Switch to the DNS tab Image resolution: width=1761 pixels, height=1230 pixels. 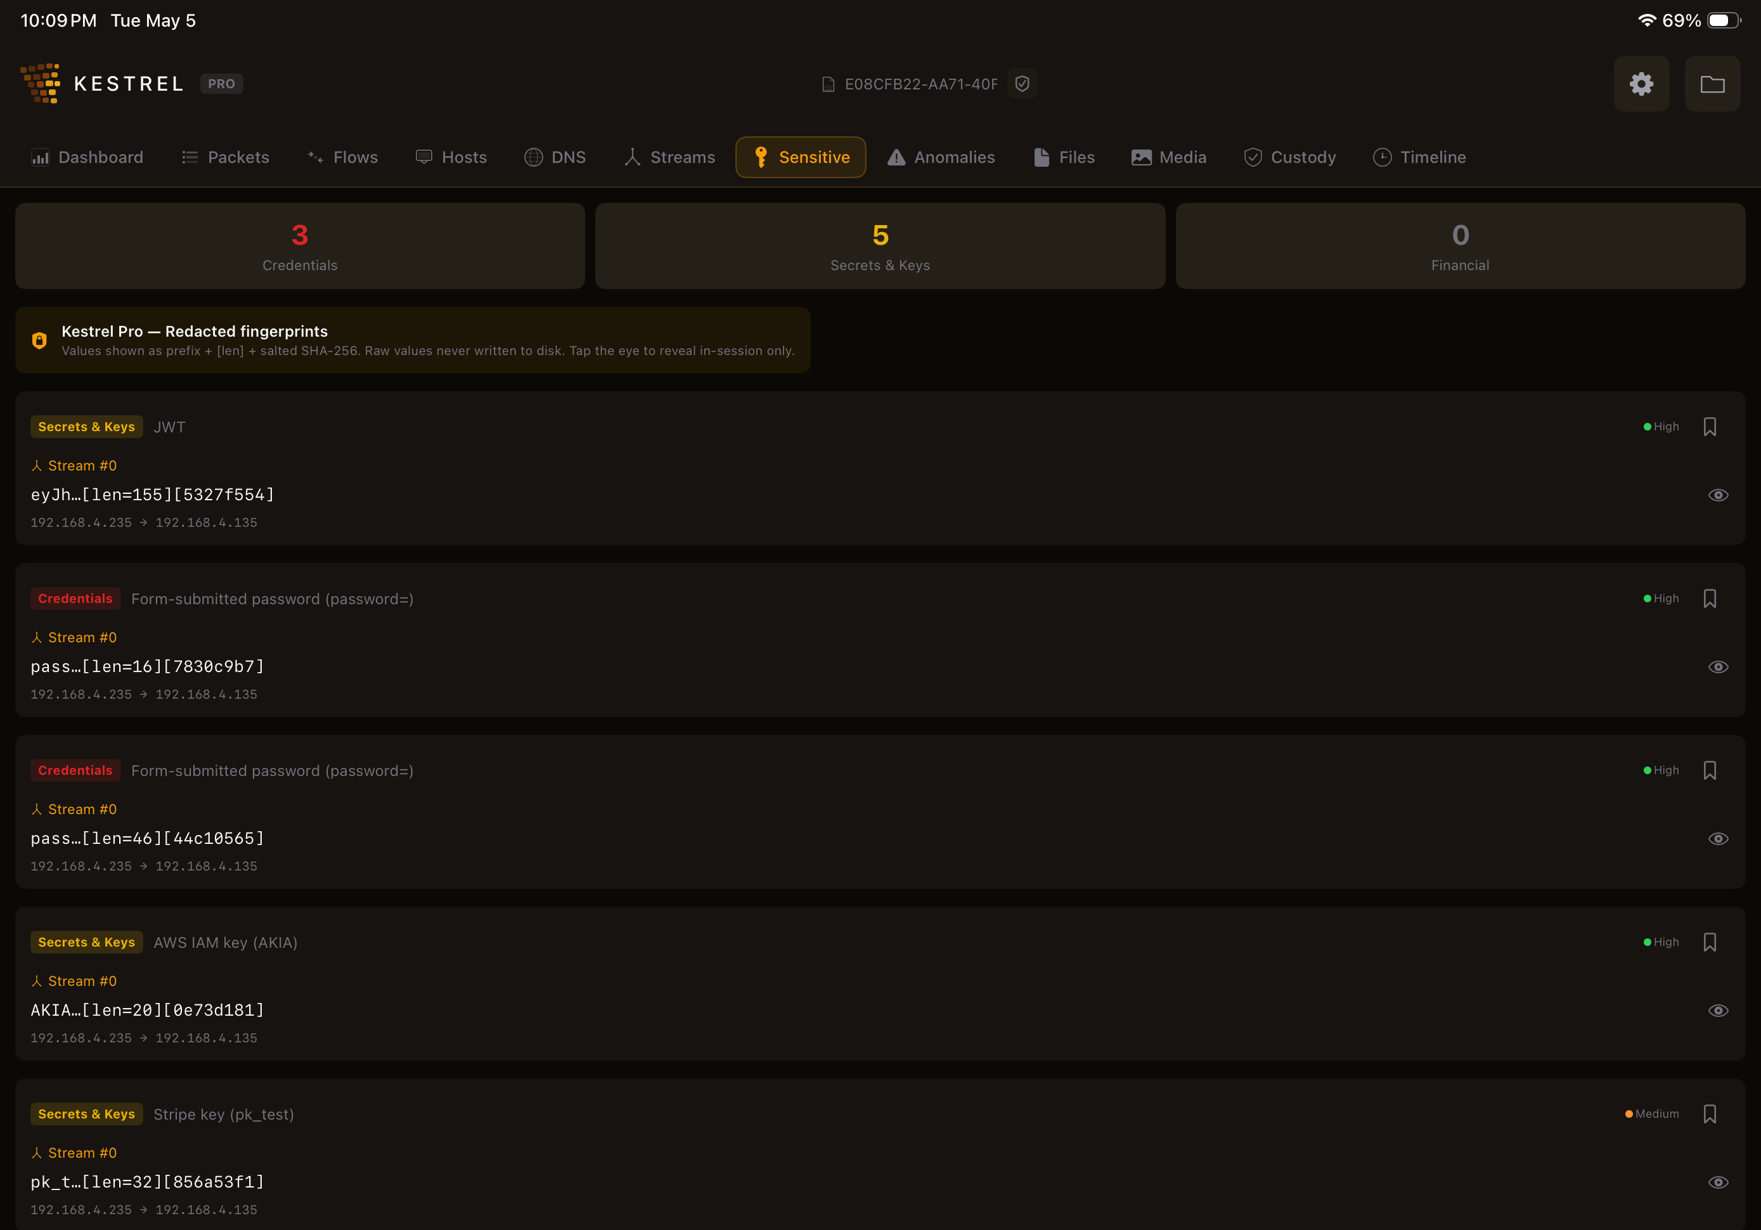click(x=555, y=157)
